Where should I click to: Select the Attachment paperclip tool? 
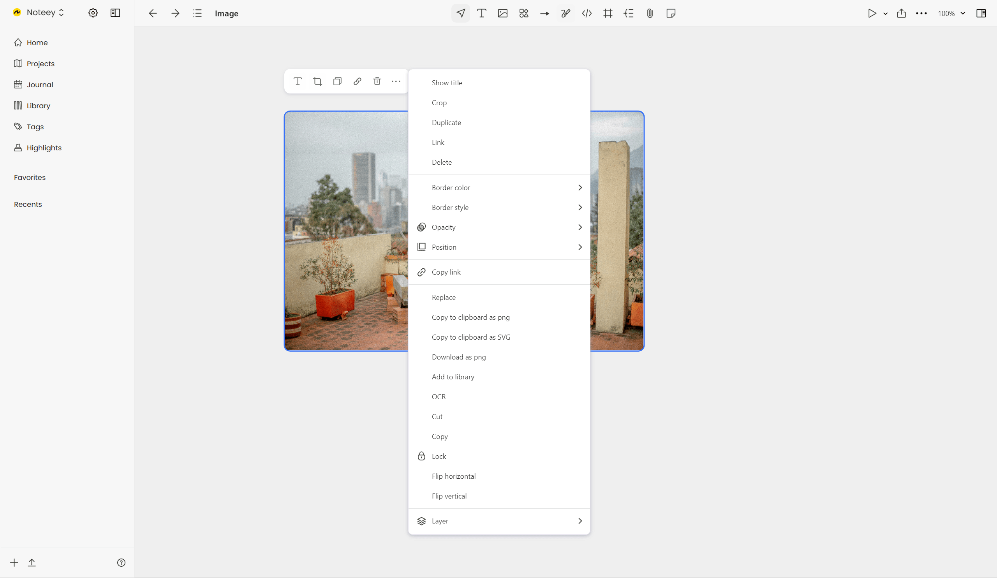point(650,14)
